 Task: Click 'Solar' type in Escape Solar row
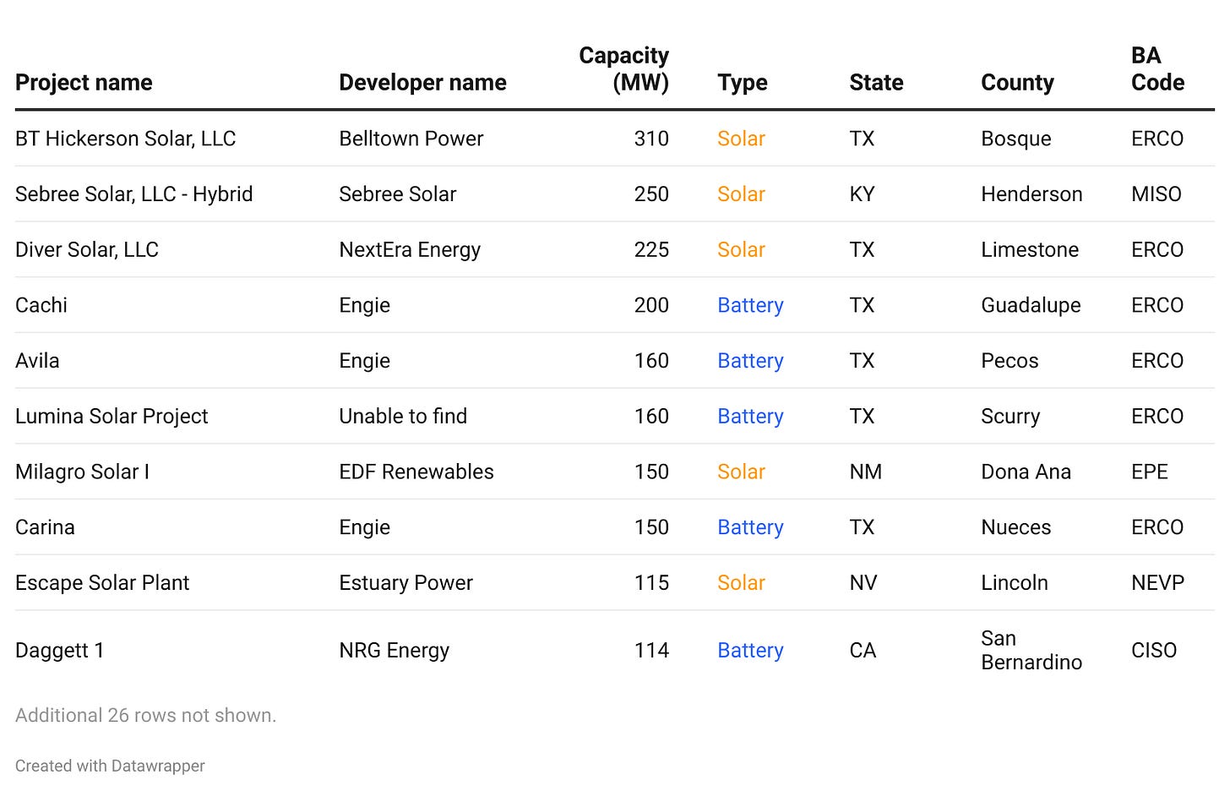pyautogui.click(x=741, y=583)
